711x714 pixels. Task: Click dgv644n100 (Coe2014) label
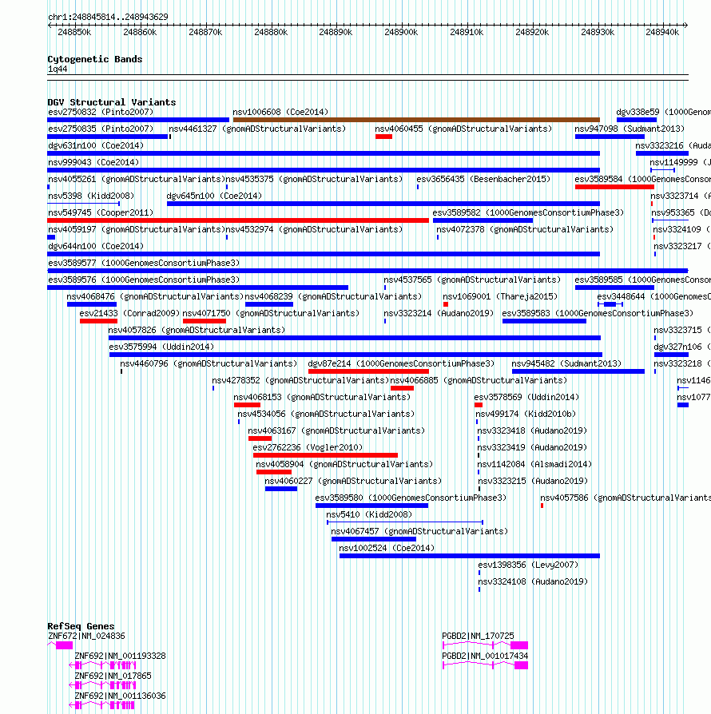click(x=96, y=246)
